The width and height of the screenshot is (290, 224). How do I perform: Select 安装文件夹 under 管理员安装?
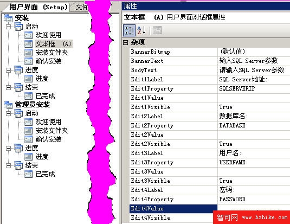coord(51,131)
